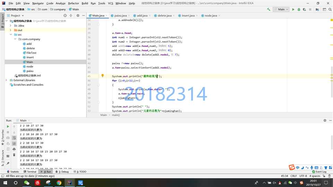Screen dimensions: 333x187
Task: Change indent setting 4 spaces
Action: pos(315,176)
